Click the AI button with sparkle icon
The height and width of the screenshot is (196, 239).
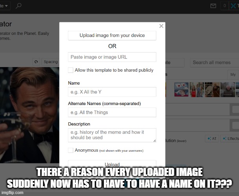[212, 138]
